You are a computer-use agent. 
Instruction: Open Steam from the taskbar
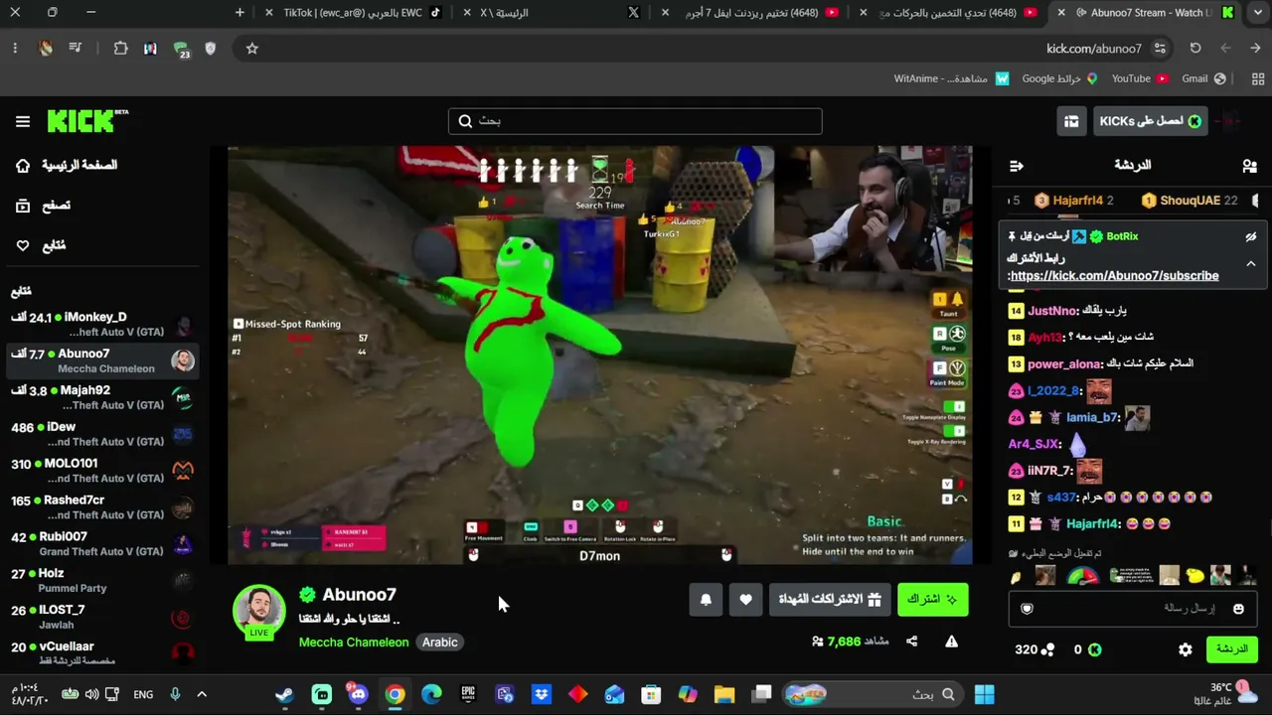[284, 694]
